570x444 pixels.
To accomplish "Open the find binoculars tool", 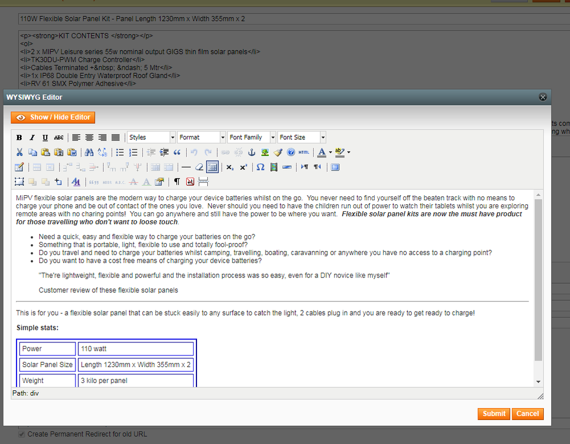I will [89, 152].
